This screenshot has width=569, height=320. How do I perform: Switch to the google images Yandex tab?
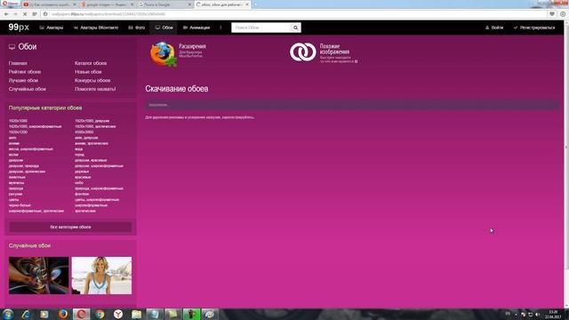(107, 4)
